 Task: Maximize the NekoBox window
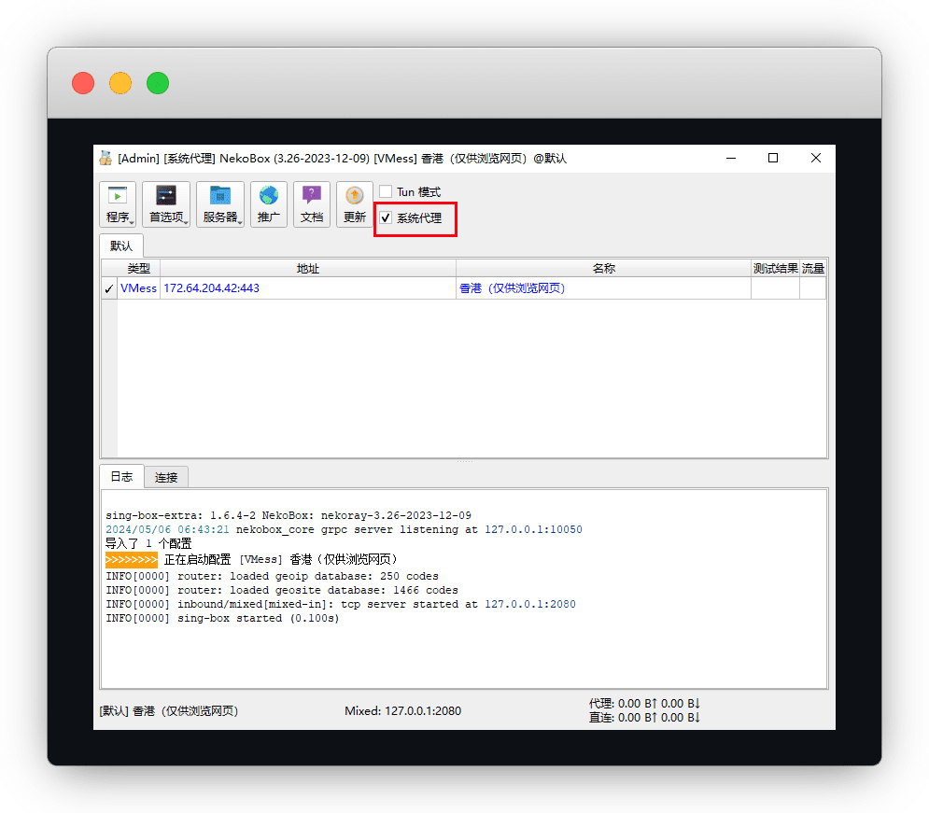(773, 158)
